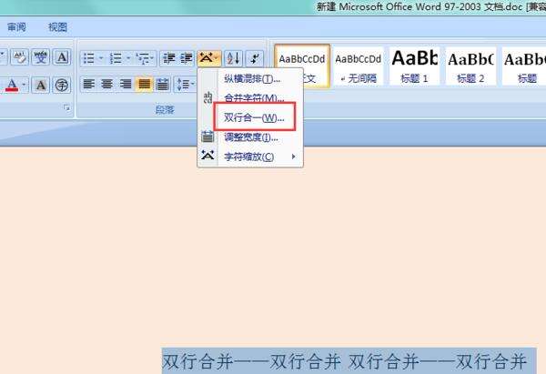Screen dimensions: 546x374
Task: Expand 字符缩放 submenu arrow
Action: [x=294, y=157]
